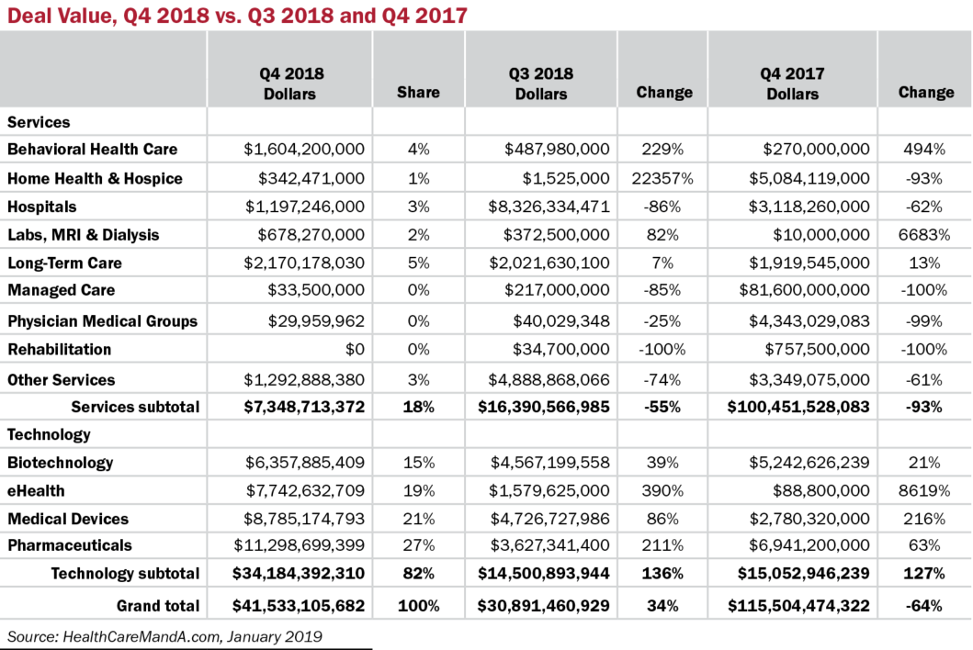Image resolution: width=973 pixels, height=650 pixels.
Task: Click the Technology section heading
Action: pyautogui.click(x=49, y=434)
